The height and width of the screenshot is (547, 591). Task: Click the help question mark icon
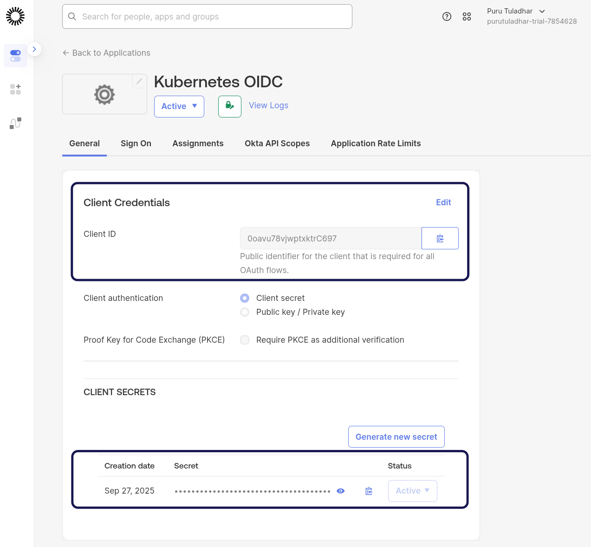[447, 17]
